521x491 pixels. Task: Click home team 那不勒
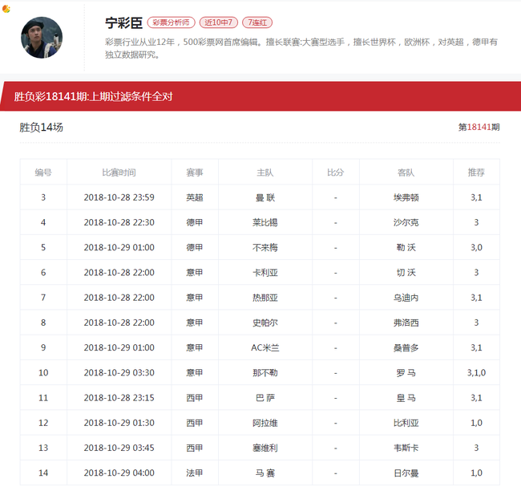click(265, 373)
